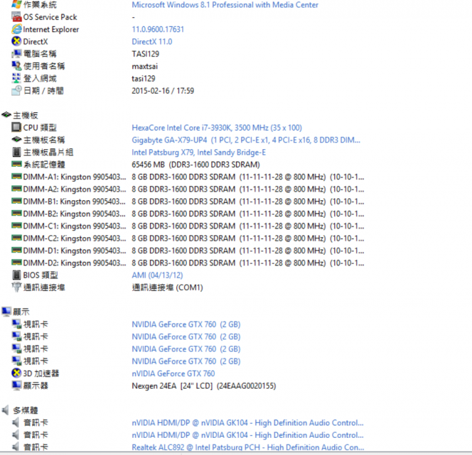Click the DirectX row icon
Screen dimensions: 472x455
(16, 41)
